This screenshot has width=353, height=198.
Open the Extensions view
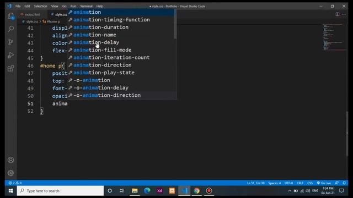point(11,68)
